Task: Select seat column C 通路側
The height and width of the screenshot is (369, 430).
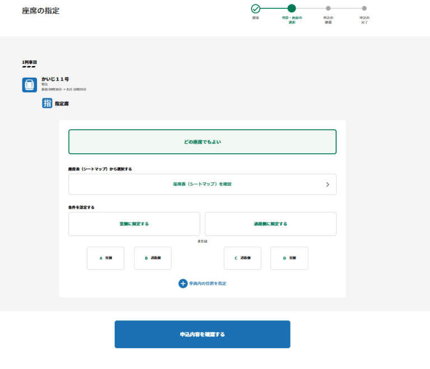Action: pos(242,258)
